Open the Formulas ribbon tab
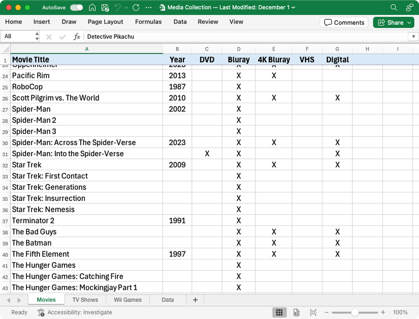The image size is (419, 319). click(x=148, y=22)
